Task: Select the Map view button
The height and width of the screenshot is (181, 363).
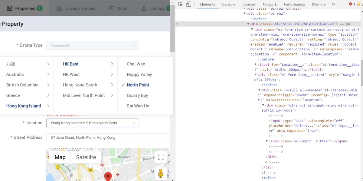Action: point(60,157)
